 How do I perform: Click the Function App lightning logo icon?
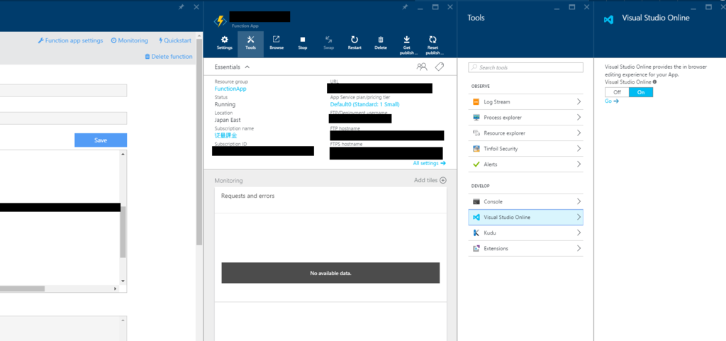(220, 21)
